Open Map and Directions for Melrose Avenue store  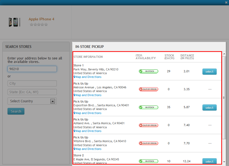tap(88, 95)
